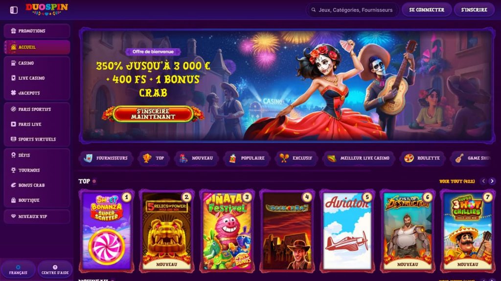This screenshot has width=501, height=281.
Task: Click the Duospin logo
Action: pyautogui.click(x=46, y=9)
